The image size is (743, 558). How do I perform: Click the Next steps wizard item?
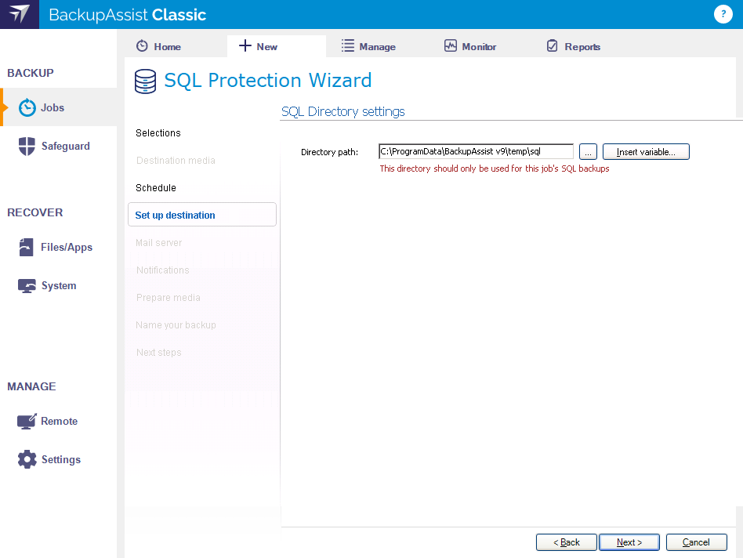click(159, 353)
